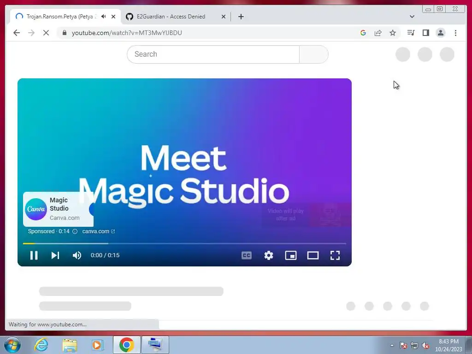Go back to previous page
The width and height of the screenshot is (472, 354).
(17, 33)
